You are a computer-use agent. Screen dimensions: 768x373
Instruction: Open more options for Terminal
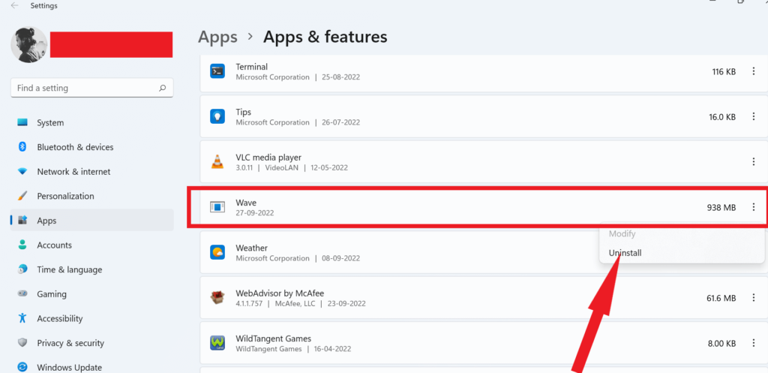point(753,71)
